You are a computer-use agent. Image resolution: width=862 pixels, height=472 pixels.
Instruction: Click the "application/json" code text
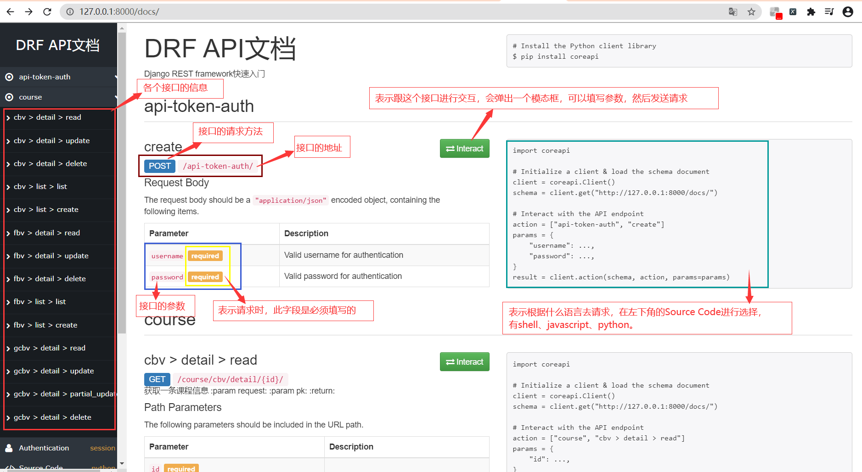point(291,200)
